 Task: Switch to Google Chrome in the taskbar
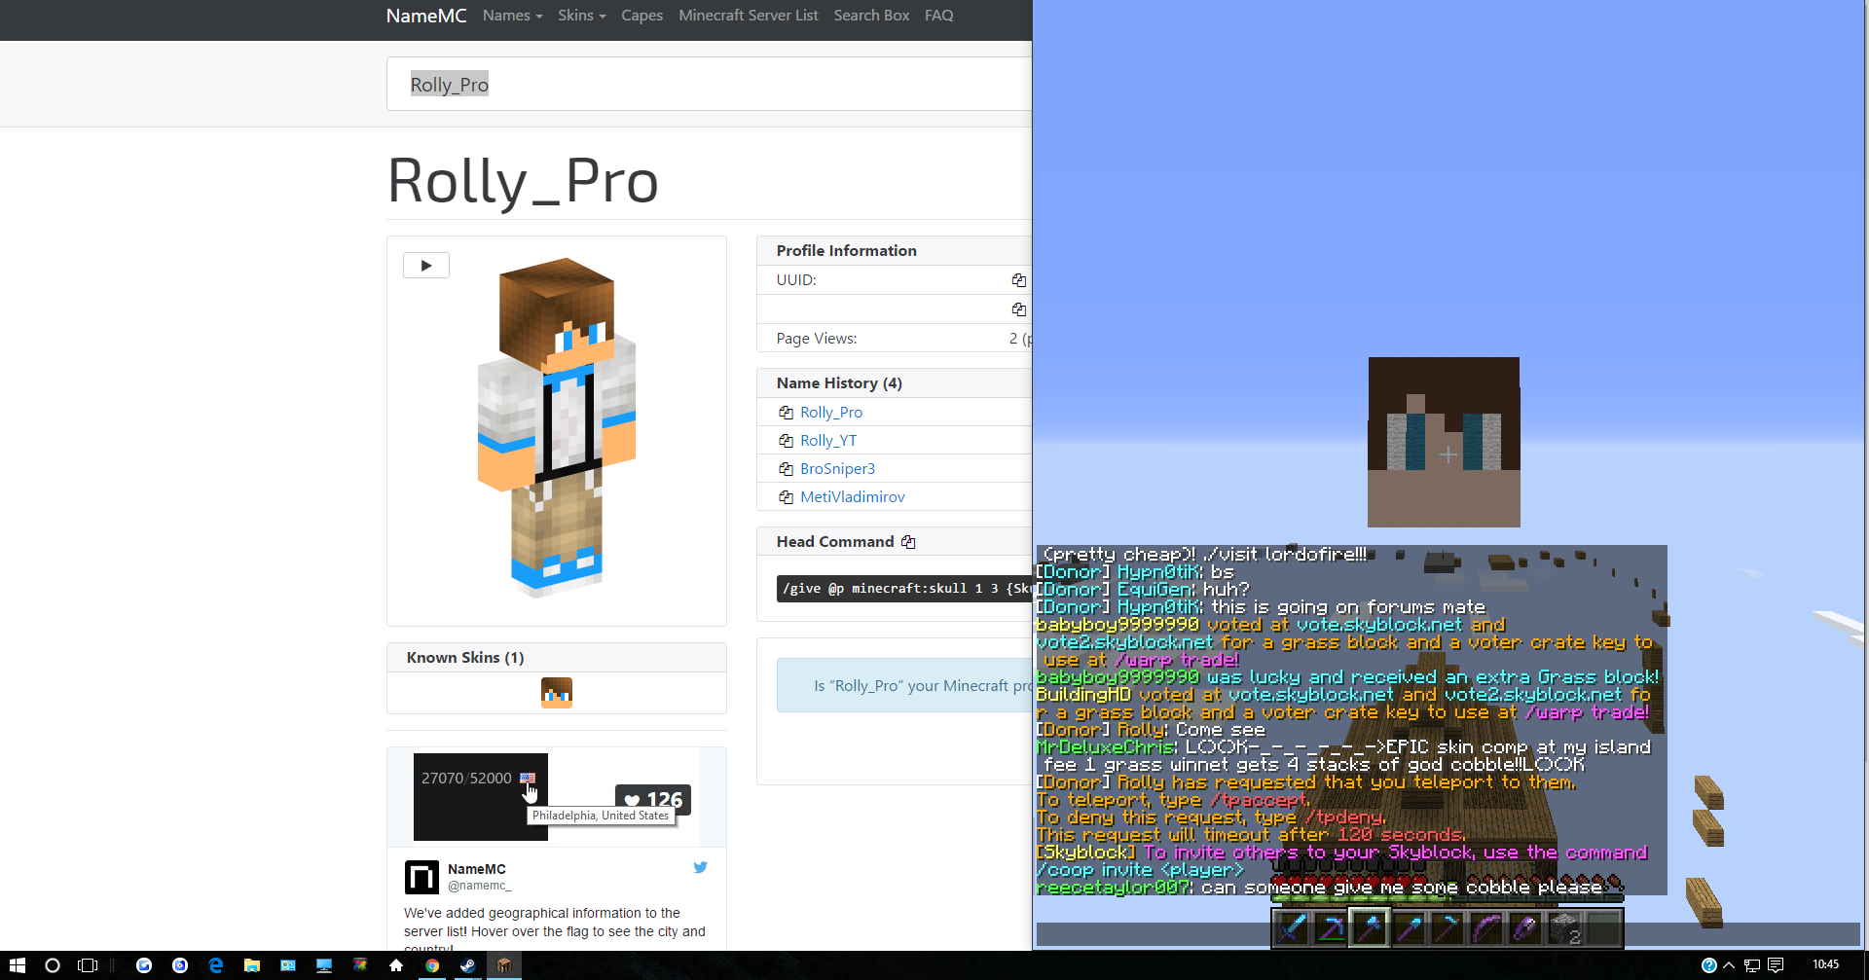432,965
